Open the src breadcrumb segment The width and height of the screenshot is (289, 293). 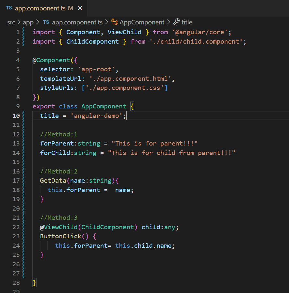click(x=11, y=22)
